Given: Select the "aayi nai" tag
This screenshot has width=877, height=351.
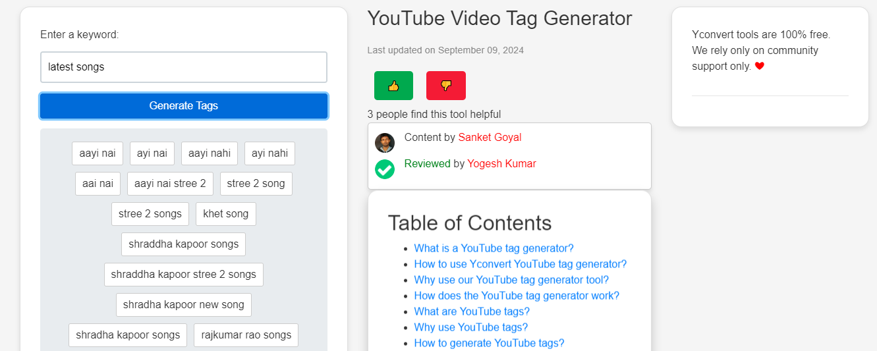Looking at the screenshot, I should (98, 153).
